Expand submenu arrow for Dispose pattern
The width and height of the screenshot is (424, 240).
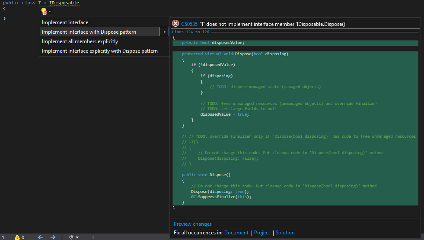coord(164,32)
